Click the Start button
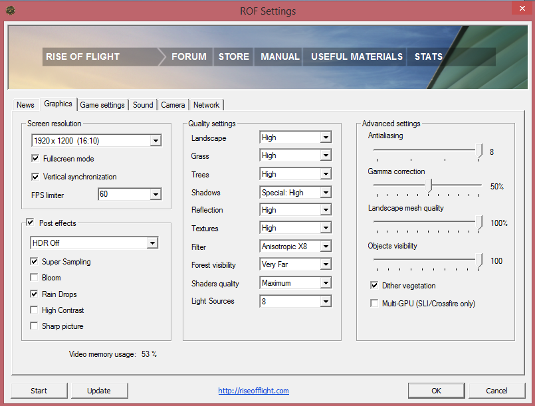535x406 pixels. tap(39, 391)
